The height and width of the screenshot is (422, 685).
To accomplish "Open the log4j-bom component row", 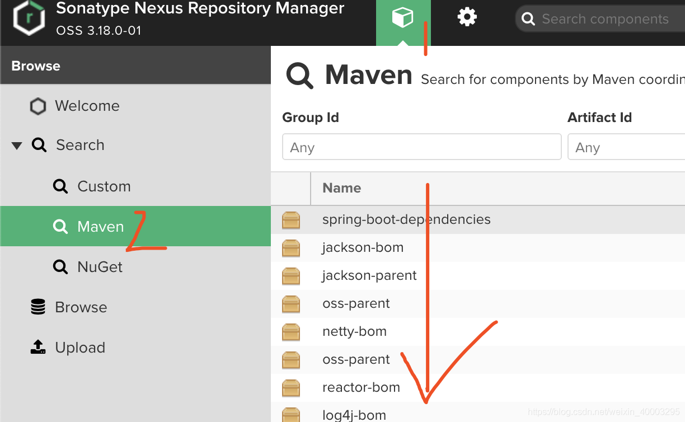I will 478,413.
